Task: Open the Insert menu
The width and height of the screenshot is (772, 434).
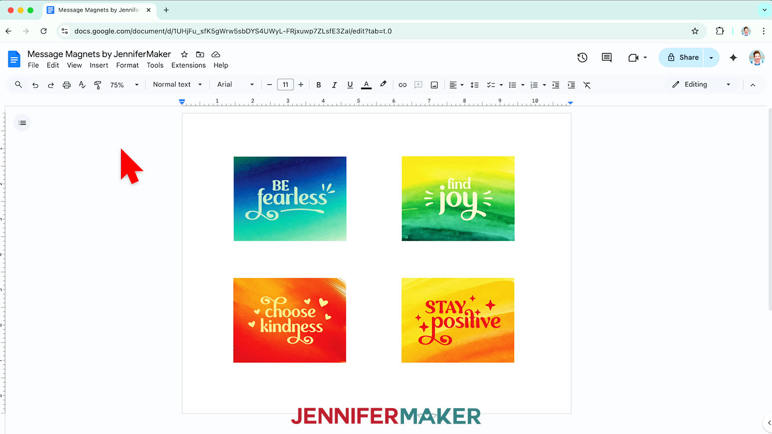Action: click(x=99, y=65)
